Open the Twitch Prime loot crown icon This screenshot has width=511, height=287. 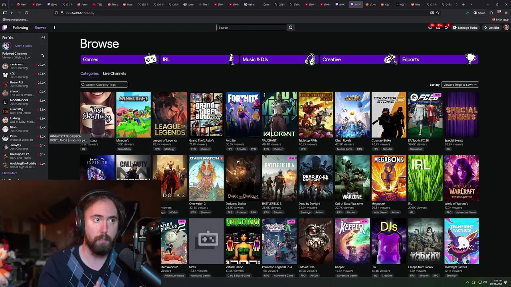430,28
